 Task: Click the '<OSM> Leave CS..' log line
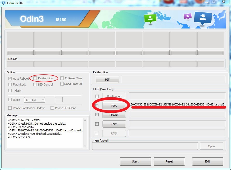pos(20,137)
